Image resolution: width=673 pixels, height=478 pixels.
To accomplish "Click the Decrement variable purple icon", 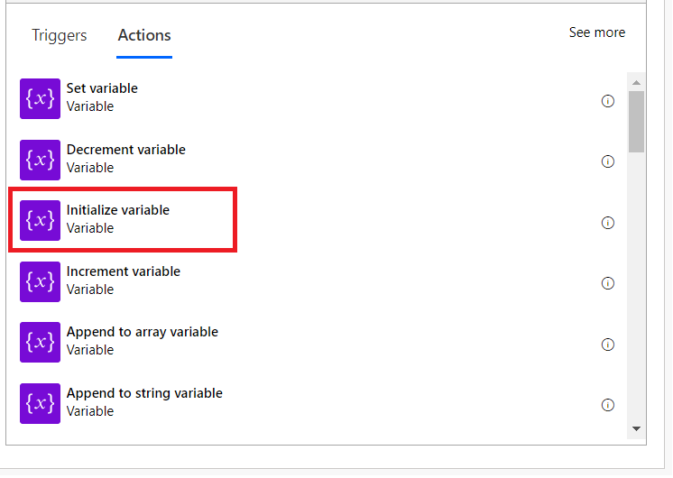I will pyautogui.click(x=40, y=160).
